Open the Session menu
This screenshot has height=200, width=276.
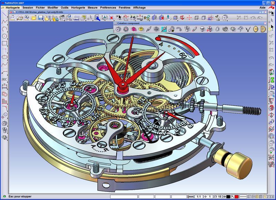tap(28, 8)
